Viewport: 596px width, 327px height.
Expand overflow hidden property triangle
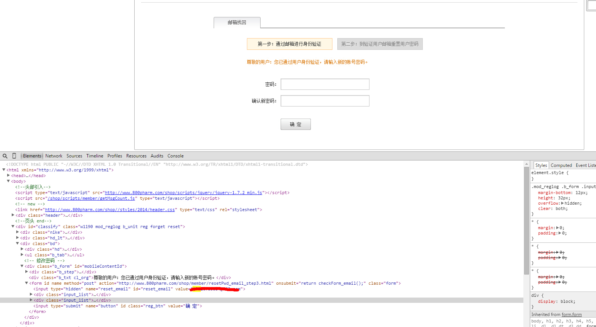pyautogui.click(x=562, y=203)
